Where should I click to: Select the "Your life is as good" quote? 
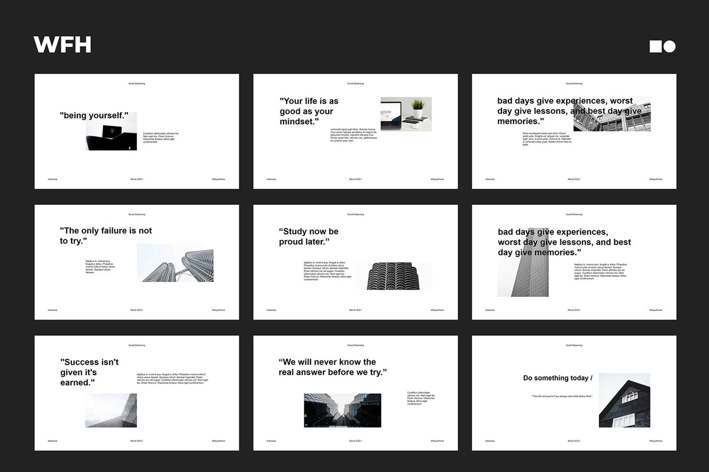(x=309, y=111)
